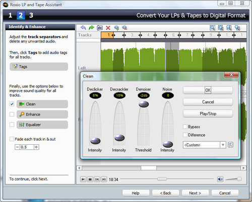Decrease fade duration with minus button
Viewport: 252px width, 202px height.
point(17,147)
